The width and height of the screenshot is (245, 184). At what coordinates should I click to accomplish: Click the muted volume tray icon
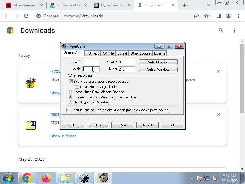[x=214, y=178]
